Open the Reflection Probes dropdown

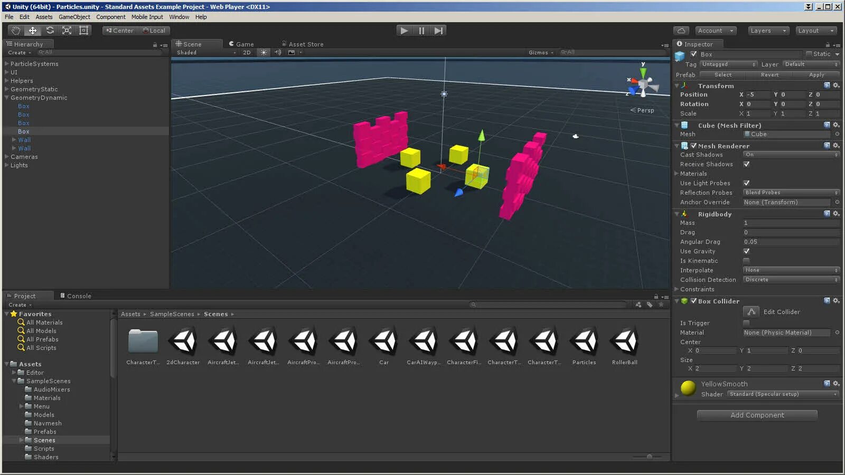[x=791, y=193]
